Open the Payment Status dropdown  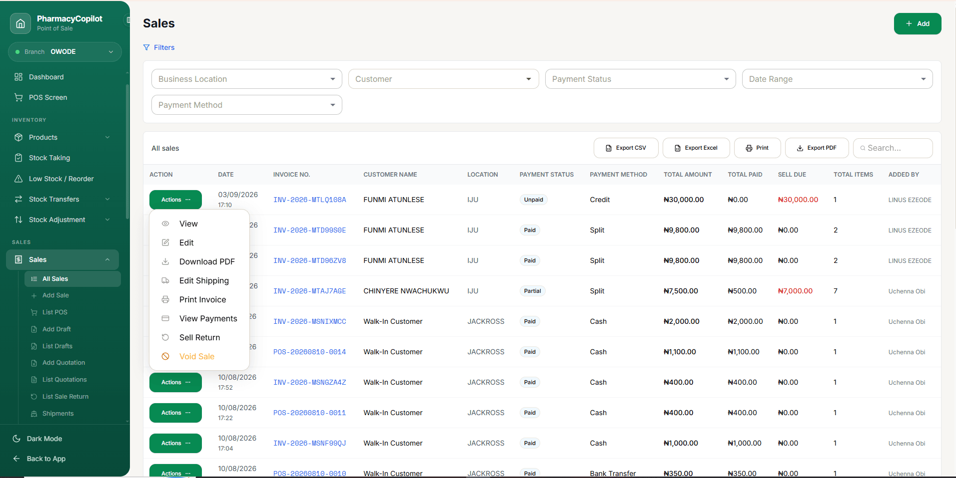(x=641, y=79)
